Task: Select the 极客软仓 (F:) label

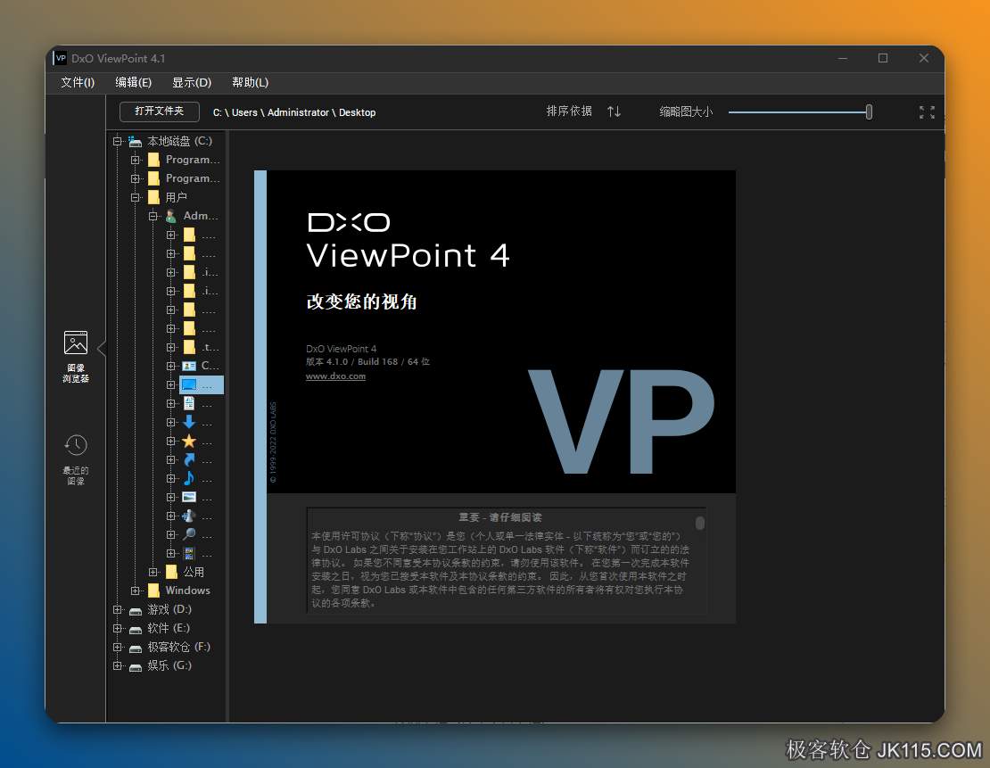Action: (x=178, y=647)
